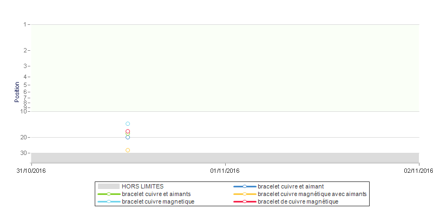Toggle the 'bracelet cuivre et aimants' legend series
433x216 pixels.
pyautogui.click(x=144, y=194)
